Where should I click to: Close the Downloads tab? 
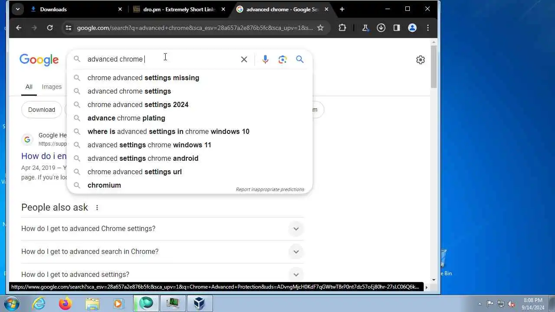point(120,9)
